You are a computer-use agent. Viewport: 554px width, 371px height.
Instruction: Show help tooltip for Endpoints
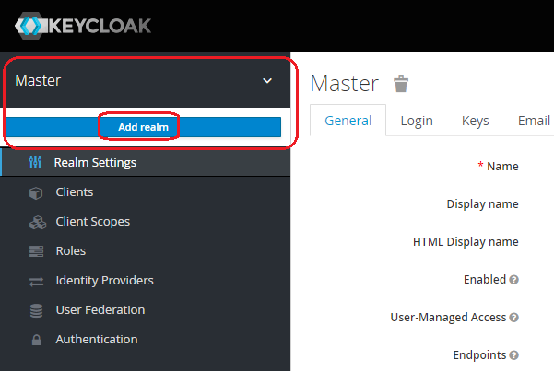click(514, 355)
